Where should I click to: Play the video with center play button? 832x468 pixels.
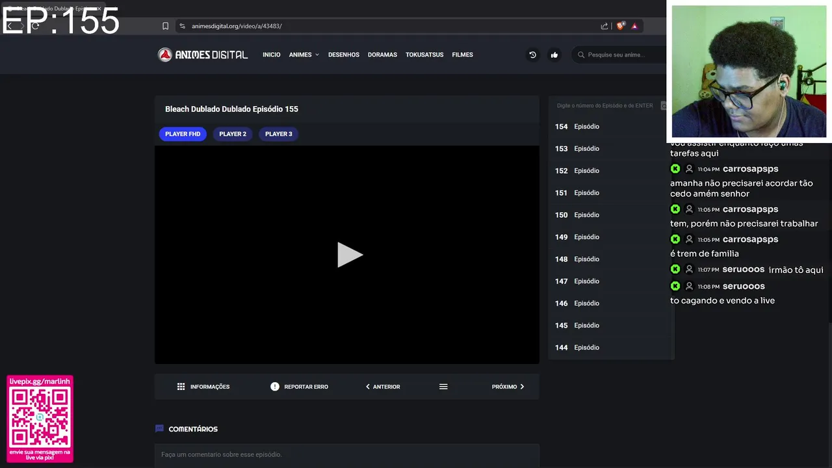(x=350, y=255)
